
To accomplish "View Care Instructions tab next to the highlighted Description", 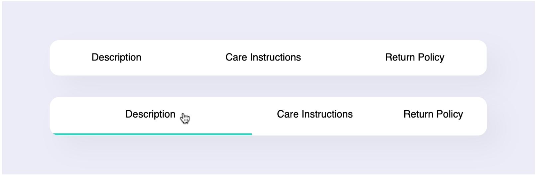I will tap(315, 115).
